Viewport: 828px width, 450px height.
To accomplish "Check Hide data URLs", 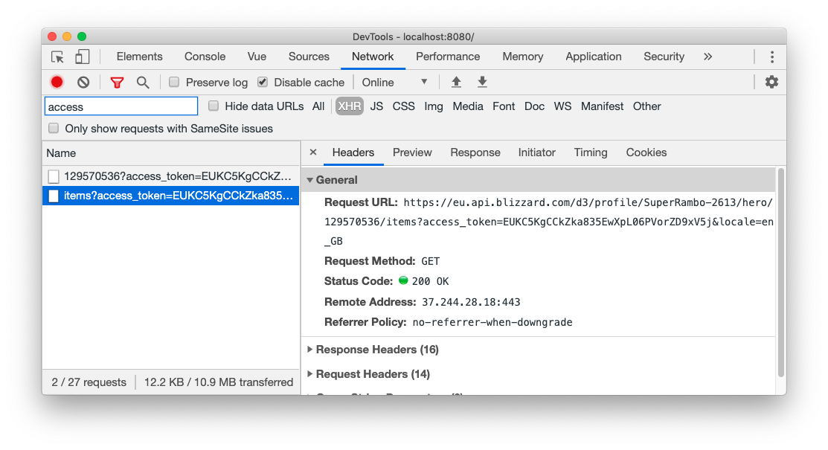I will pos(214,106).
